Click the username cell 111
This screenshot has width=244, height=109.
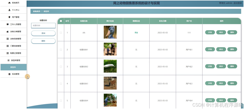click(189, 33)
